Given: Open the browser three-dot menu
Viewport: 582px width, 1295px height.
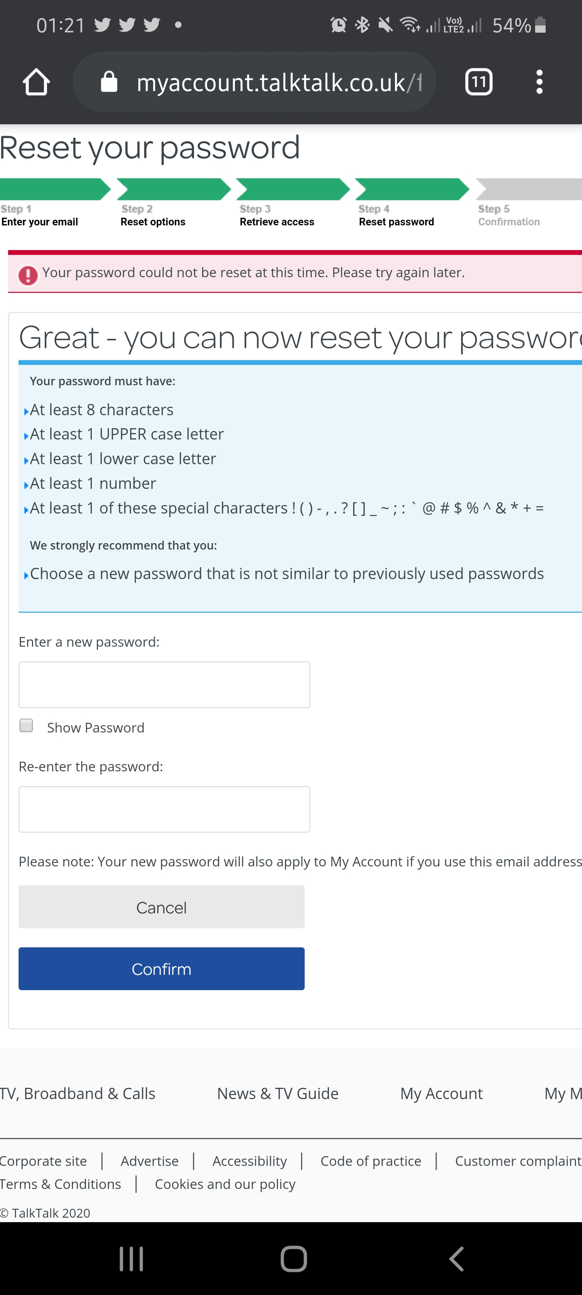Looking at the screenshot, I should 539,82.
